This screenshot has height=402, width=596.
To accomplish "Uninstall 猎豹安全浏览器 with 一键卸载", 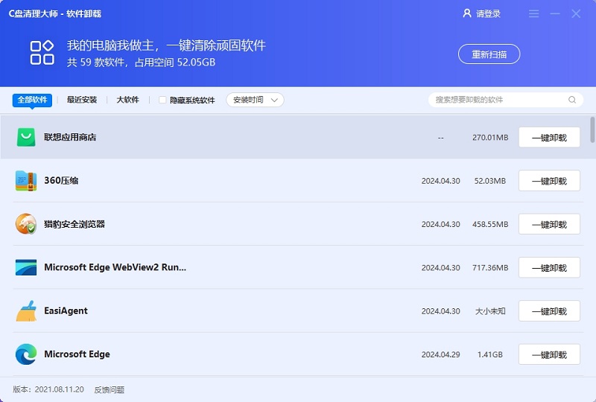I will pos(549,224).
